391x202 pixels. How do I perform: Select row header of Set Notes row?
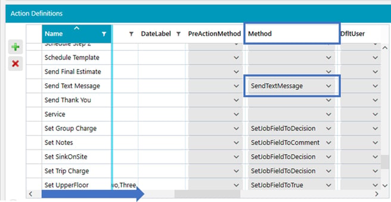tap(34, 143)
